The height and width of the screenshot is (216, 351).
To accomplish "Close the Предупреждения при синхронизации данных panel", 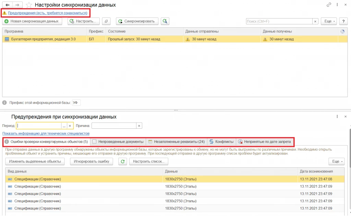I will pos(346,116).
